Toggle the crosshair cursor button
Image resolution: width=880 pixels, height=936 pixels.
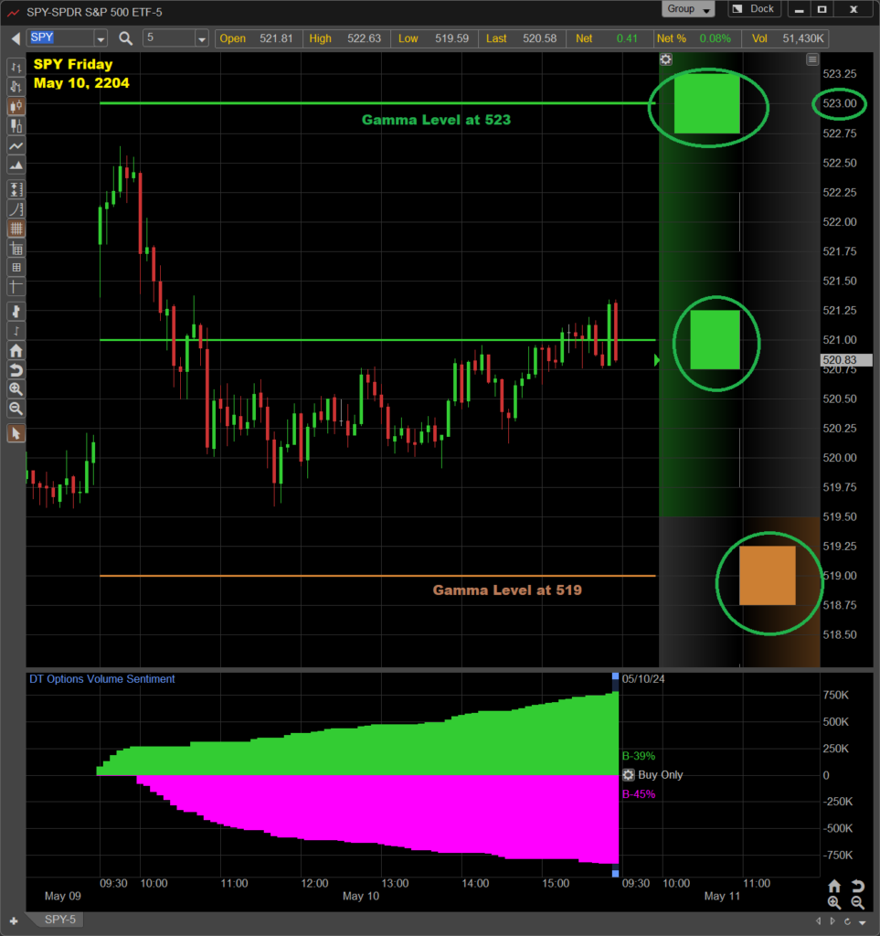[x=16, y=287]
